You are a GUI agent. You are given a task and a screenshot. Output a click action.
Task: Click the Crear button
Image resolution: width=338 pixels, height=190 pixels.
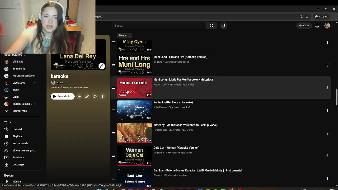pos(304,26)
